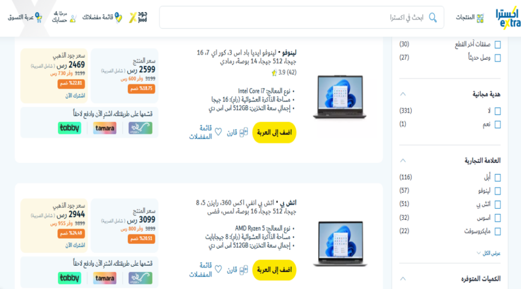521x289 pixels.
Task: Add the Lenovo laptop to cart
Action: [x=274, y=133]
